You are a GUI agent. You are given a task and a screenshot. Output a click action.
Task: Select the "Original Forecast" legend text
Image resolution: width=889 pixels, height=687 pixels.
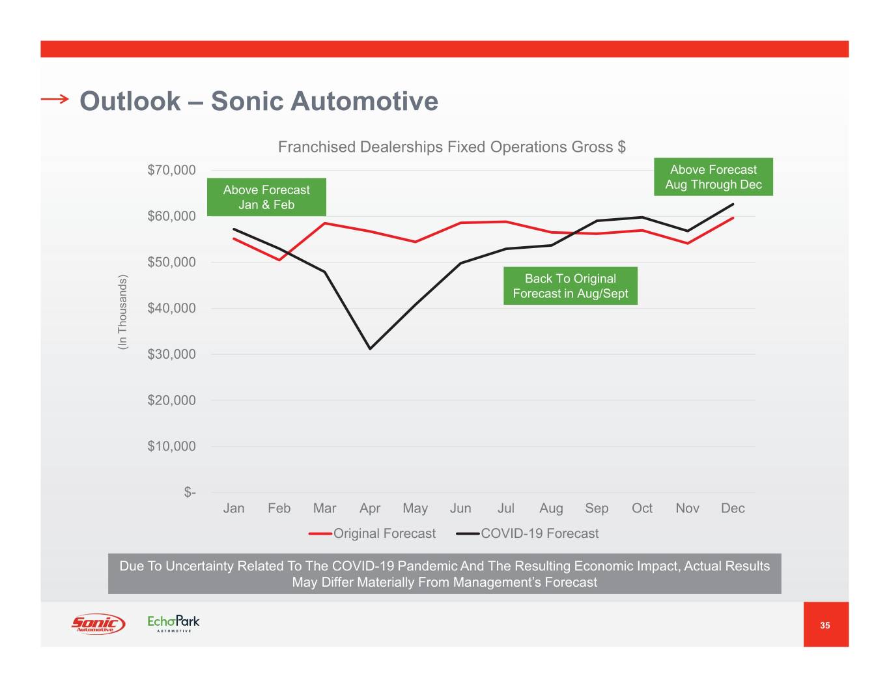click(384, 534)
